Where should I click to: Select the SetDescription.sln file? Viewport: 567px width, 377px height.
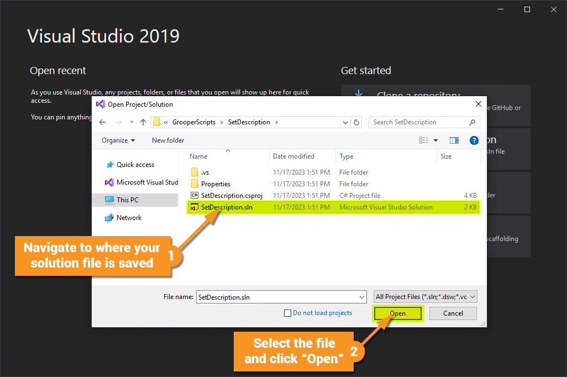point(333,207)
